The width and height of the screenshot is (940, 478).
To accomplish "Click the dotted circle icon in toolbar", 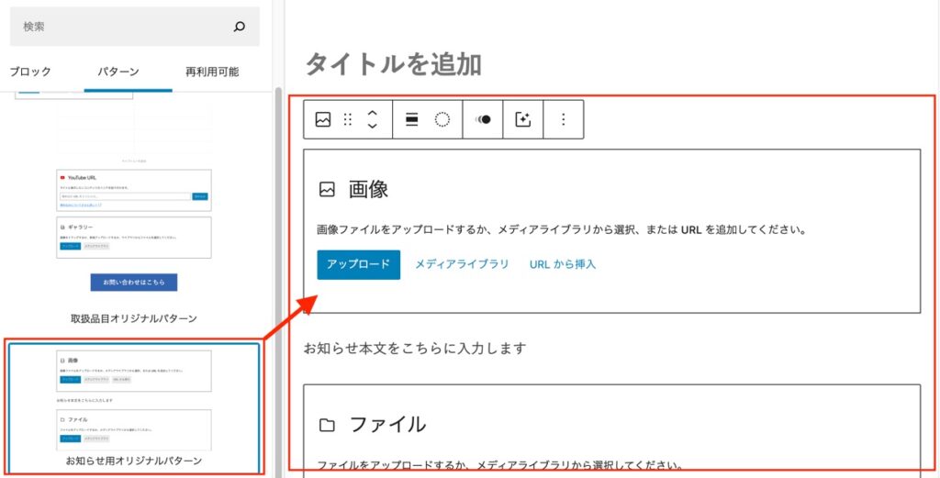I will click(442, 119).
